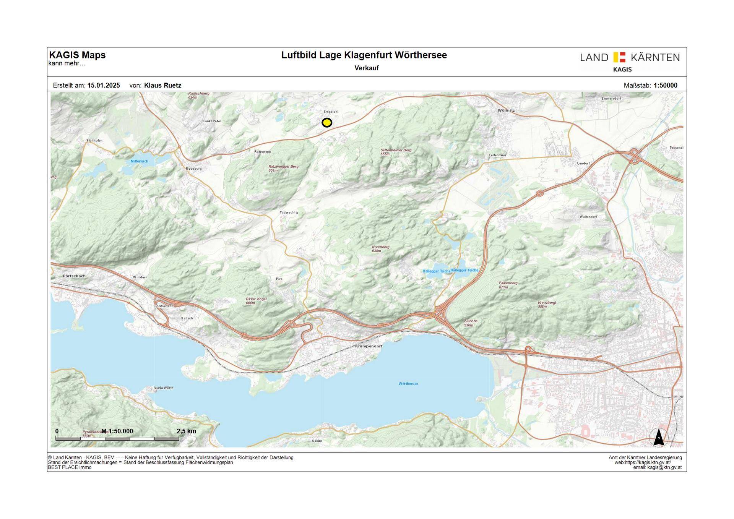Click the KAGIS Maps title

coord(77,55)
